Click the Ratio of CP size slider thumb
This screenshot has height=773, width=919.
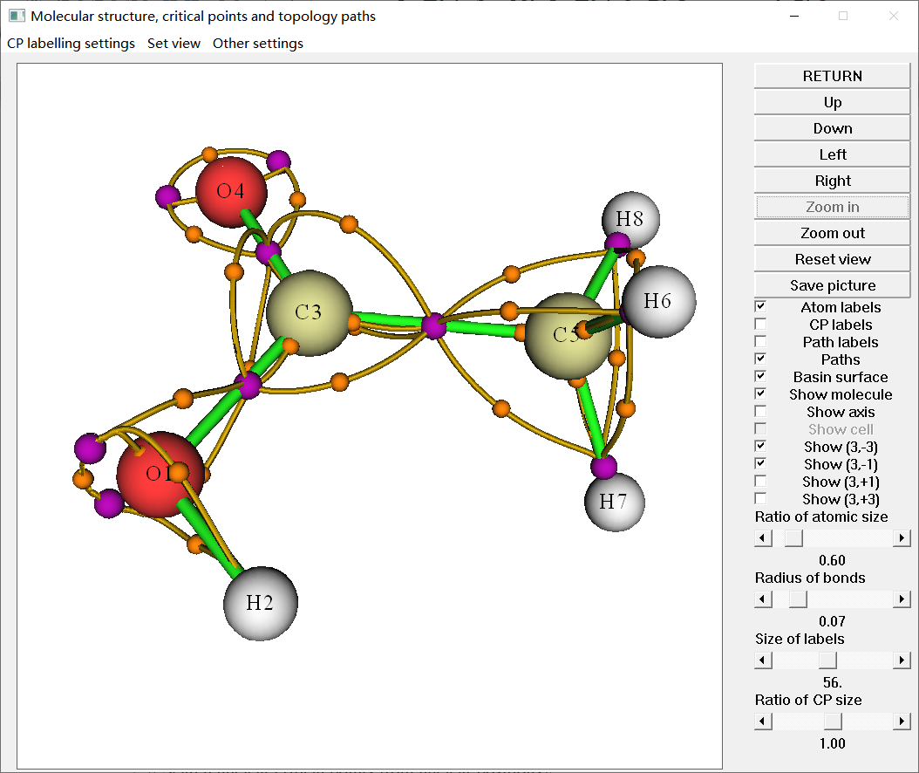[x=833, y=722]
